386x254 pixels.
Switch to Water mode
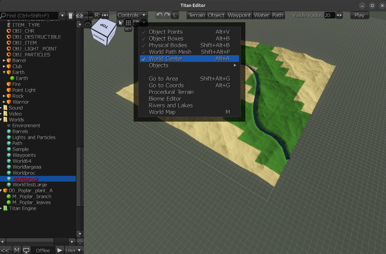262,15
